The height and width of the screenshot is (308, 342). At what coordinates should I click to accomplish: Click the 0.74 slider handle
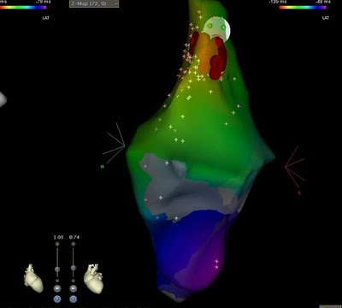tap(74, 268)
